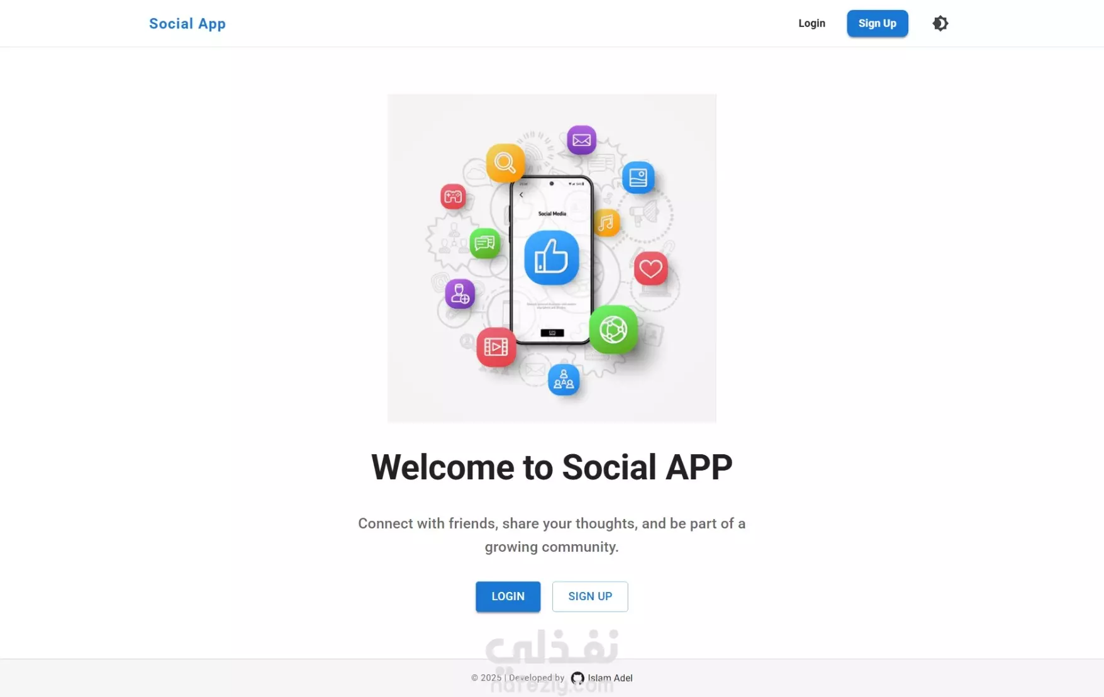The image size is (1104, 697).
Task: Click the blue people group icon
Action: (x=564, y=380)
